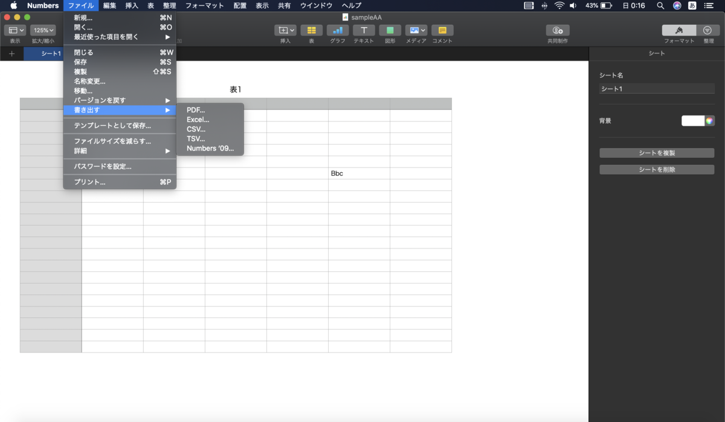Choose Numbers '09… export option
This screenshot has width=725, height=422.
click(210, 149)
